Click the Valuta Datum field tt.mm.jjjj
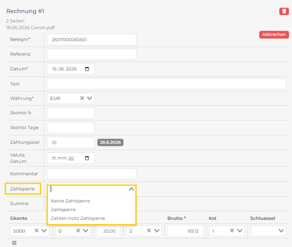The height and width of the screenshot is (247, 292). pos(71,158)
